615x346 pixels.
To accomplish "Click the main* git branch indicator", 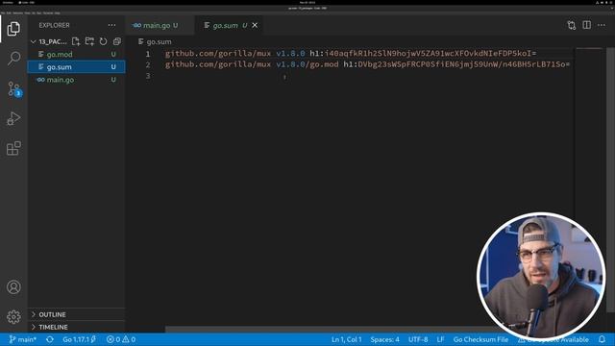I will (x=23, y=339).
